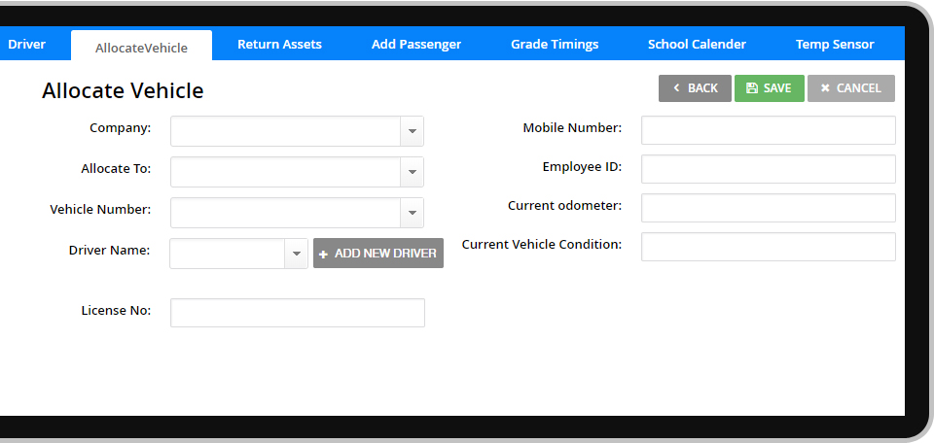Open the Allocate To dropdown

412,172
